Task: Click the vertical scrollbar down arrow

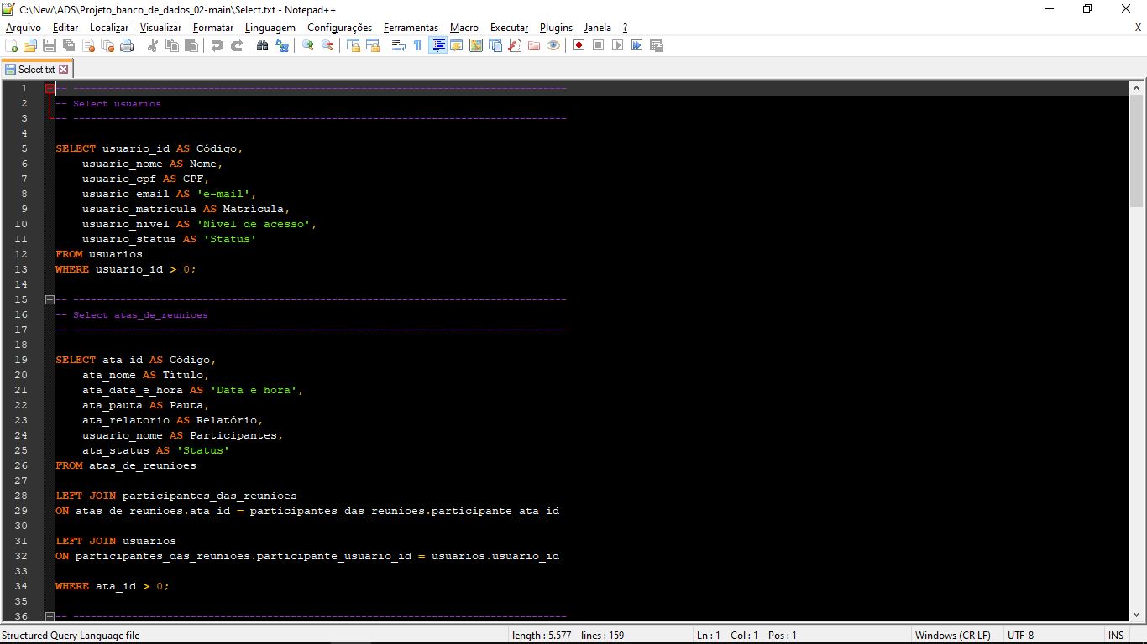Action: click(x=1137, y=615)
